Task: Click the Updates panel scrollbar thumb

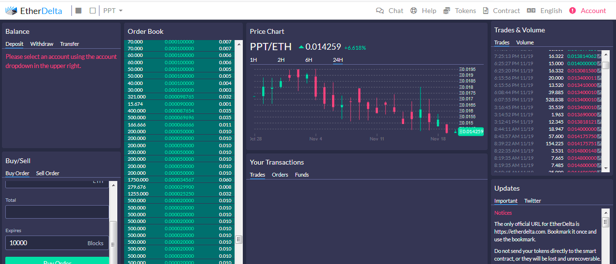Action: (x=605, y=222)
